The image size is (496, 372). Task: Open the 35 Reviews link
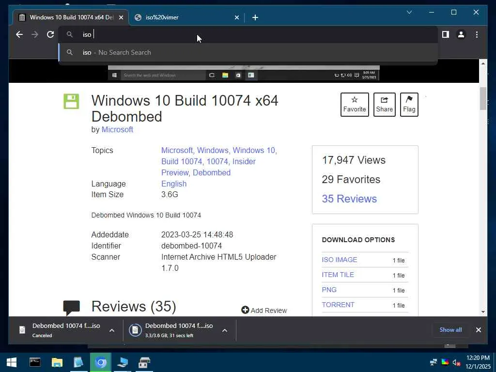click(349, 199)
